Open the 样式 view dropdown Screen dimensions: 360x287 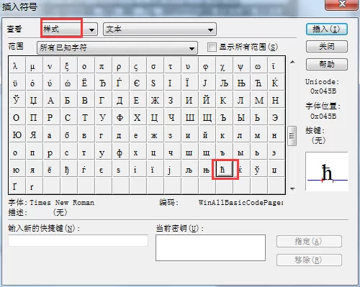coord(69,29)
